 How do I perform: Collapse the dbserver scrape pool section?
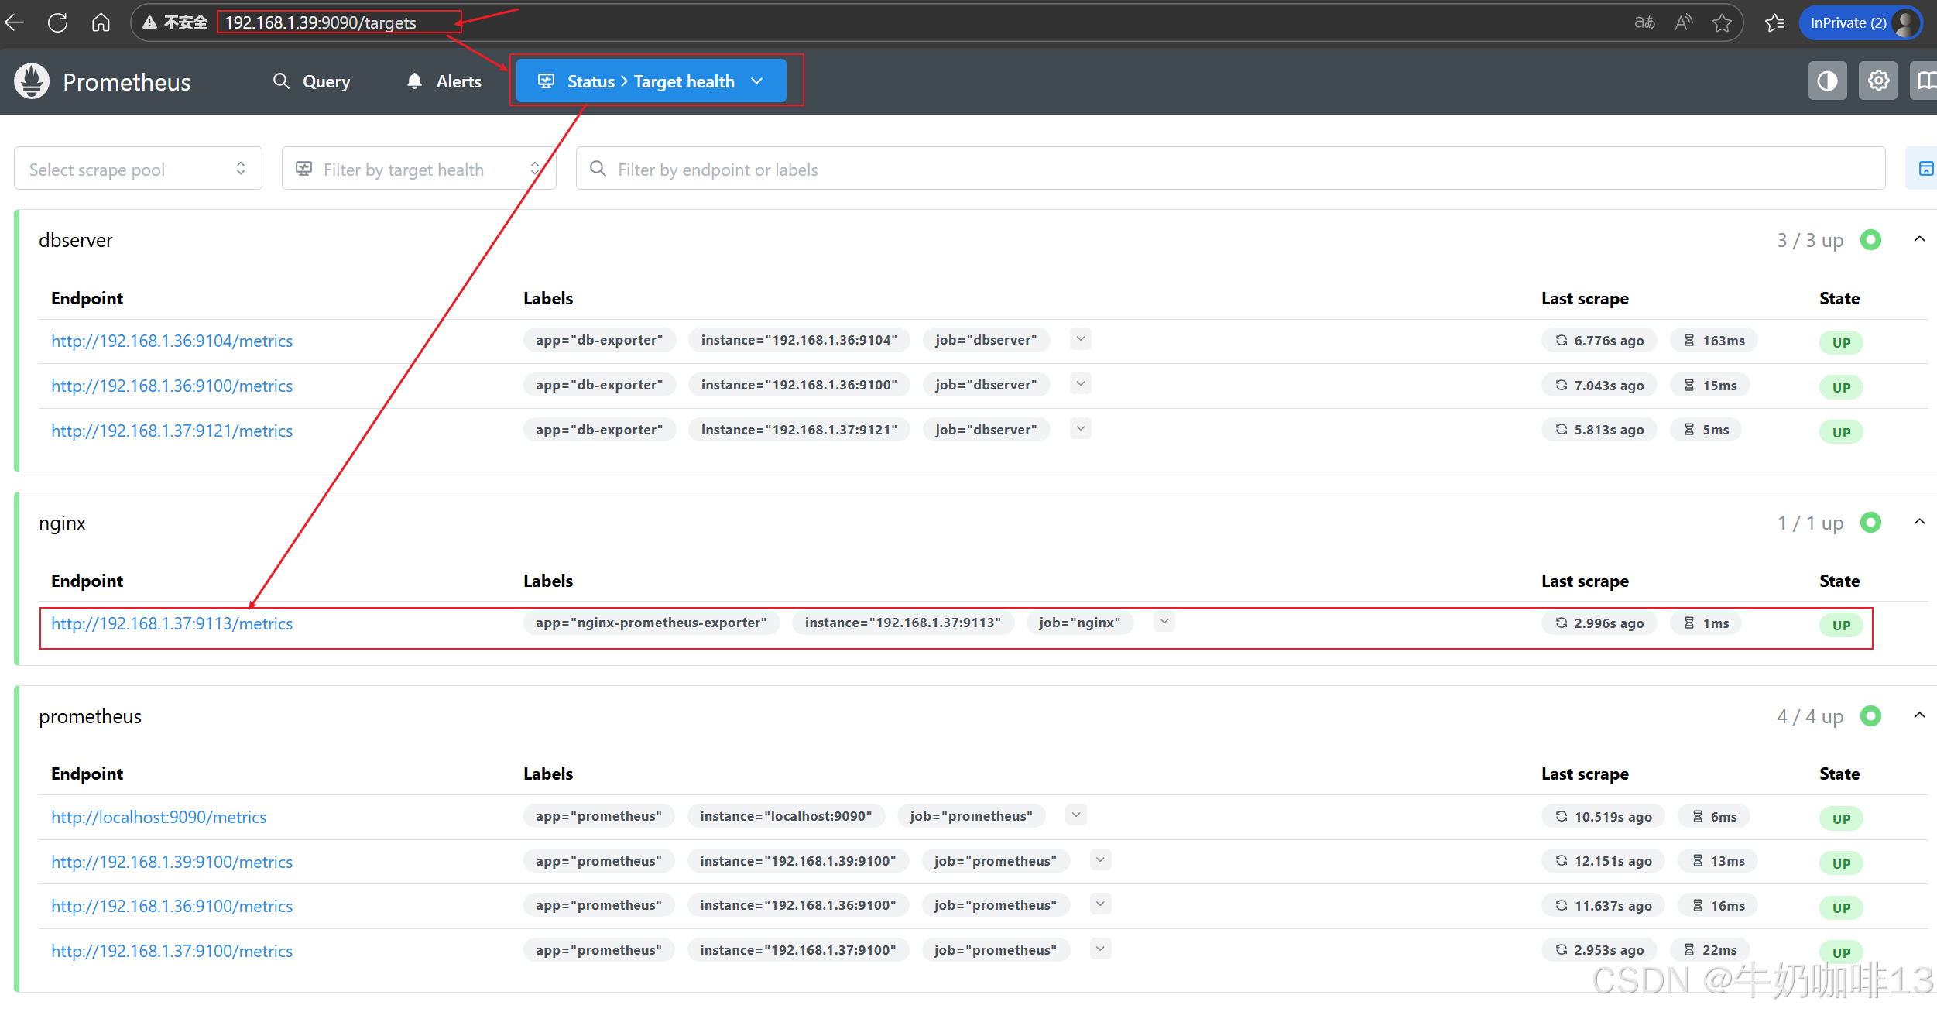(1919, 239)
